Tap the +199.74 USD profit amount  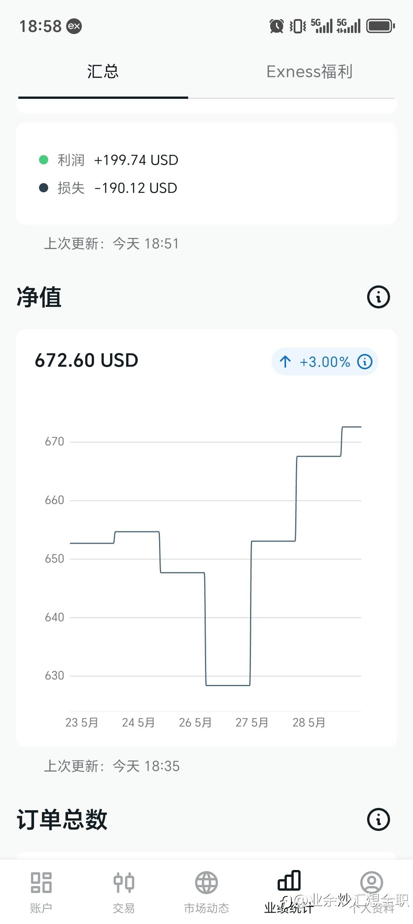click(x=136, y=160)
